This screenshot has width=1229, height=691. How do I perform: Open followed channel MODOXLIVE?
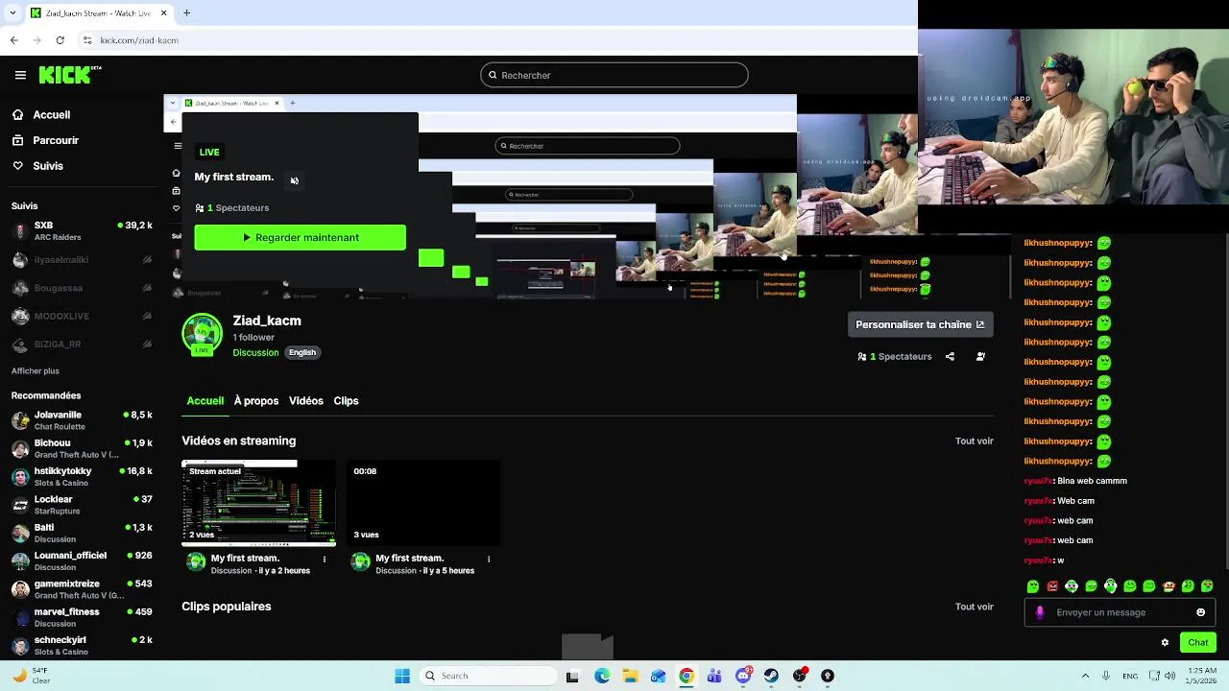click(x=82, y=316)
